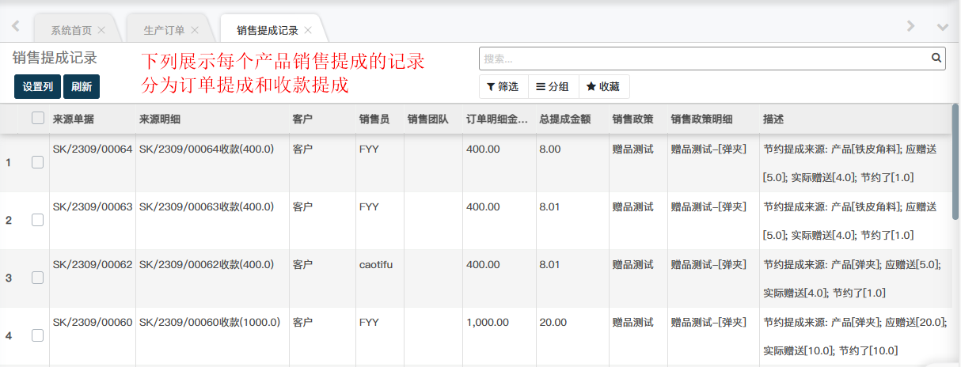Image resolution: width=961 pixels, height=367 pixels.
Task: Close the 生产订单 tab
Action: (x=195, y=30)
